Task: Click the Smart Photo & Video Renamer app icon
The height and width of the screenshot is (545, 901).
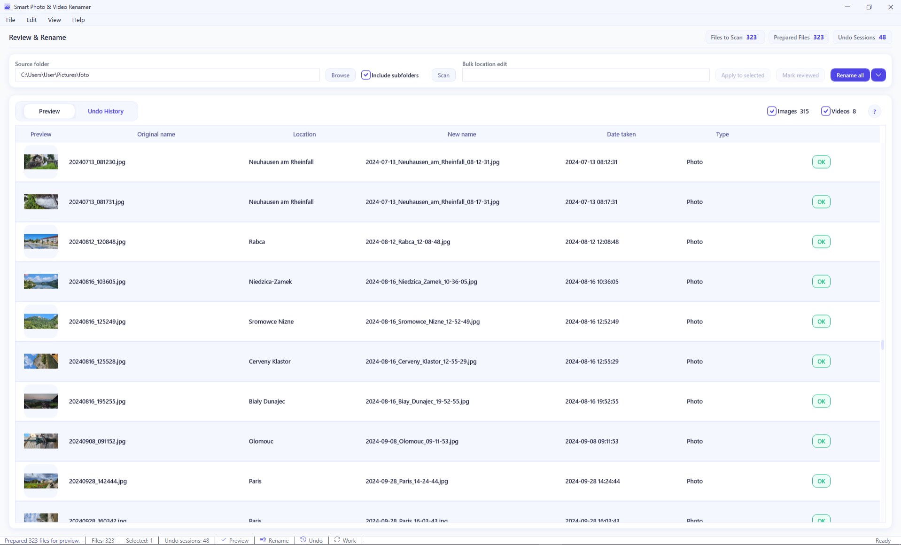Action: tap(7, 7)
